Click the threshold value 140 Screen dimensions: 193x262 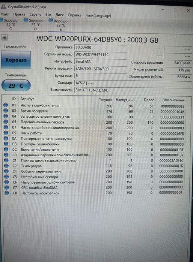pyautogui.click(x=150, y=123)
